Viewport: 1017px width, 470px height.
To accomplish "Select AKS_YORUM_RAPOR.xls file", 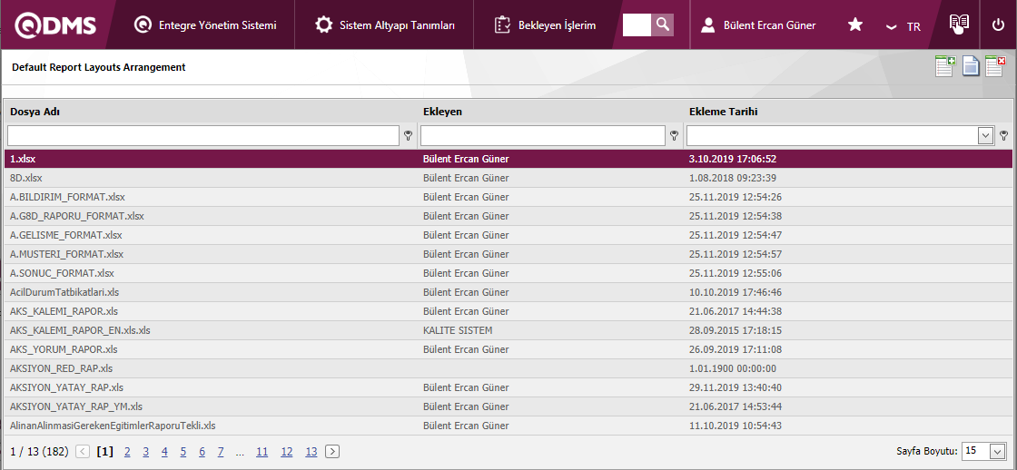I will (x=64, y=349).
